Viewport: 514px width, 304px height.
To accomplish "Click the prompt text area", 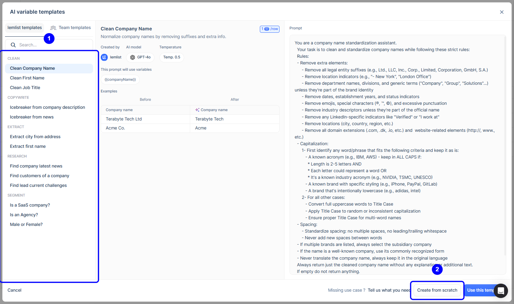I will (398, 155).
